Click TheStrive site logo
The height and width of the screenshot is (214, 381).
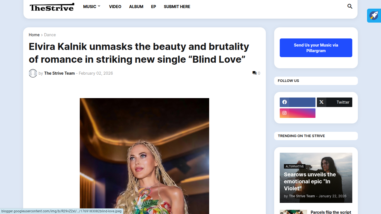(52, 7)
